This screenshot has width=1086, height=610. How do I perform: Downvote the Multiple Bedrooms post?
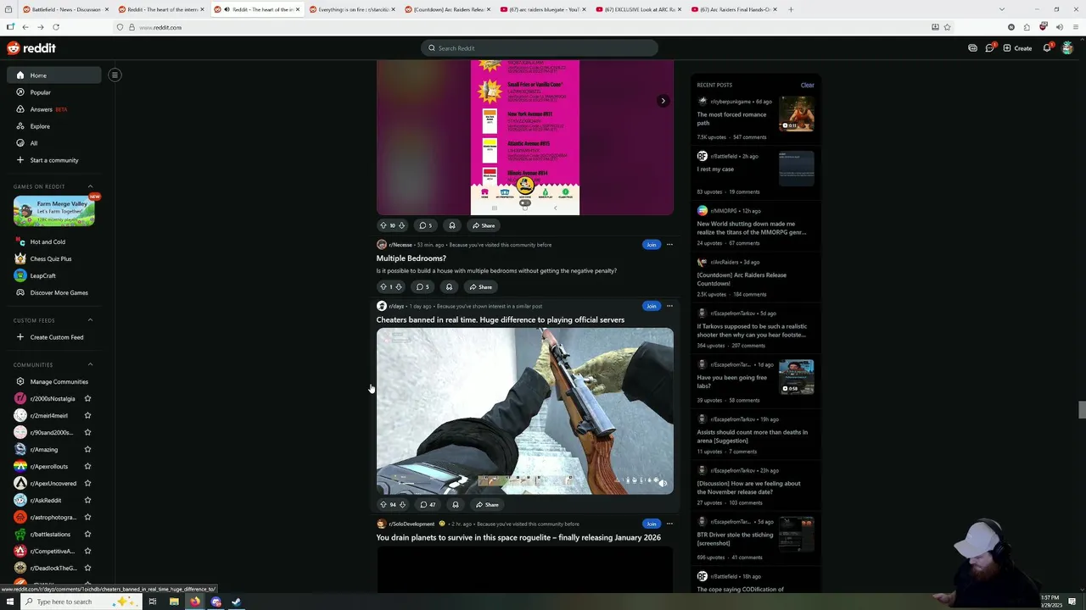coord(399,287)
